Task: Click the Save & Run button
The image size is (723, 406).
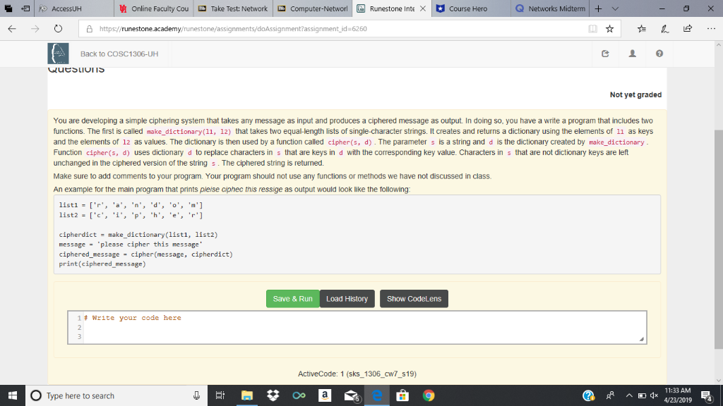Action: click(292, 299)
